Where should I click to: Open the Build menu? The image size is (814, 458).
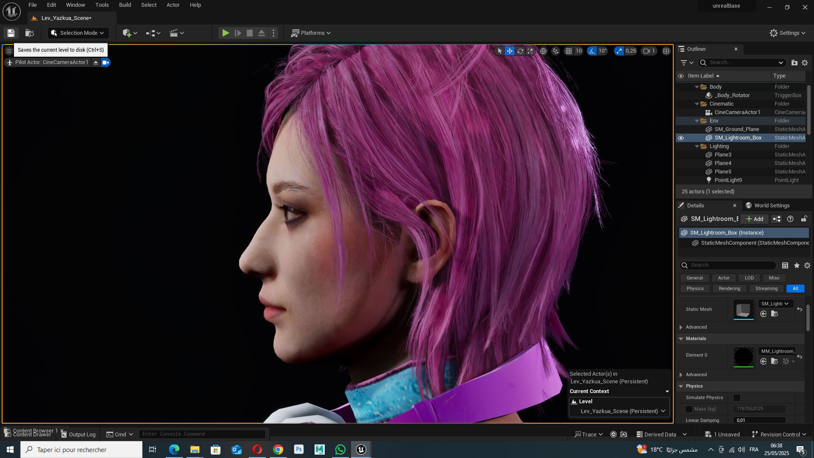tap(125, 5)
